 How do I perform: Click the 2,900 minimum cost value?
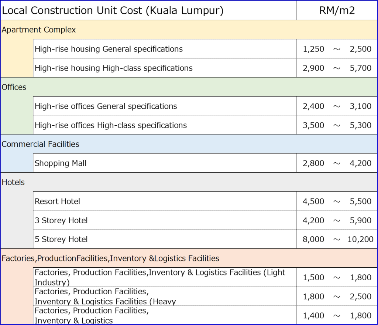pyautogui.click(x=313, y=68)
